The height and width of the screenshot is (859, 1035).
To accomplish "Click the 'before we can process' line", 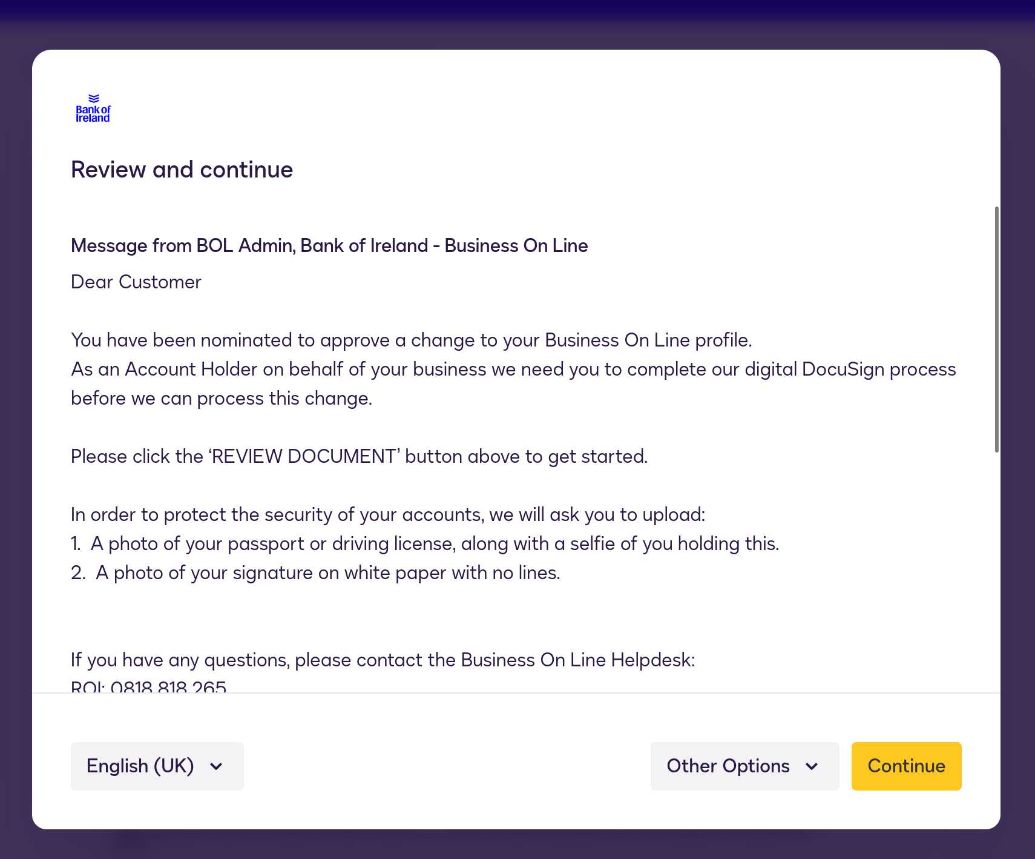I will click(x=221, y=398).
